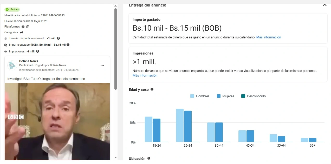Open Más información link under Impresiones description
Viewport: 331px width, 164px height.
pyautogui.click(x=145, y=76)
